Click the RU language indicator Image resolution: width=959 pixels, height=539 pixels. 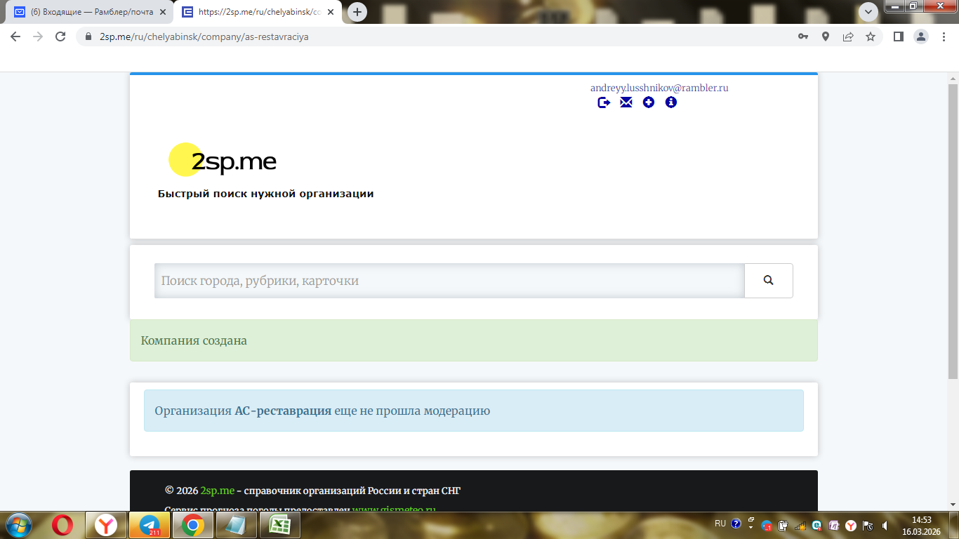click(720, 524)
